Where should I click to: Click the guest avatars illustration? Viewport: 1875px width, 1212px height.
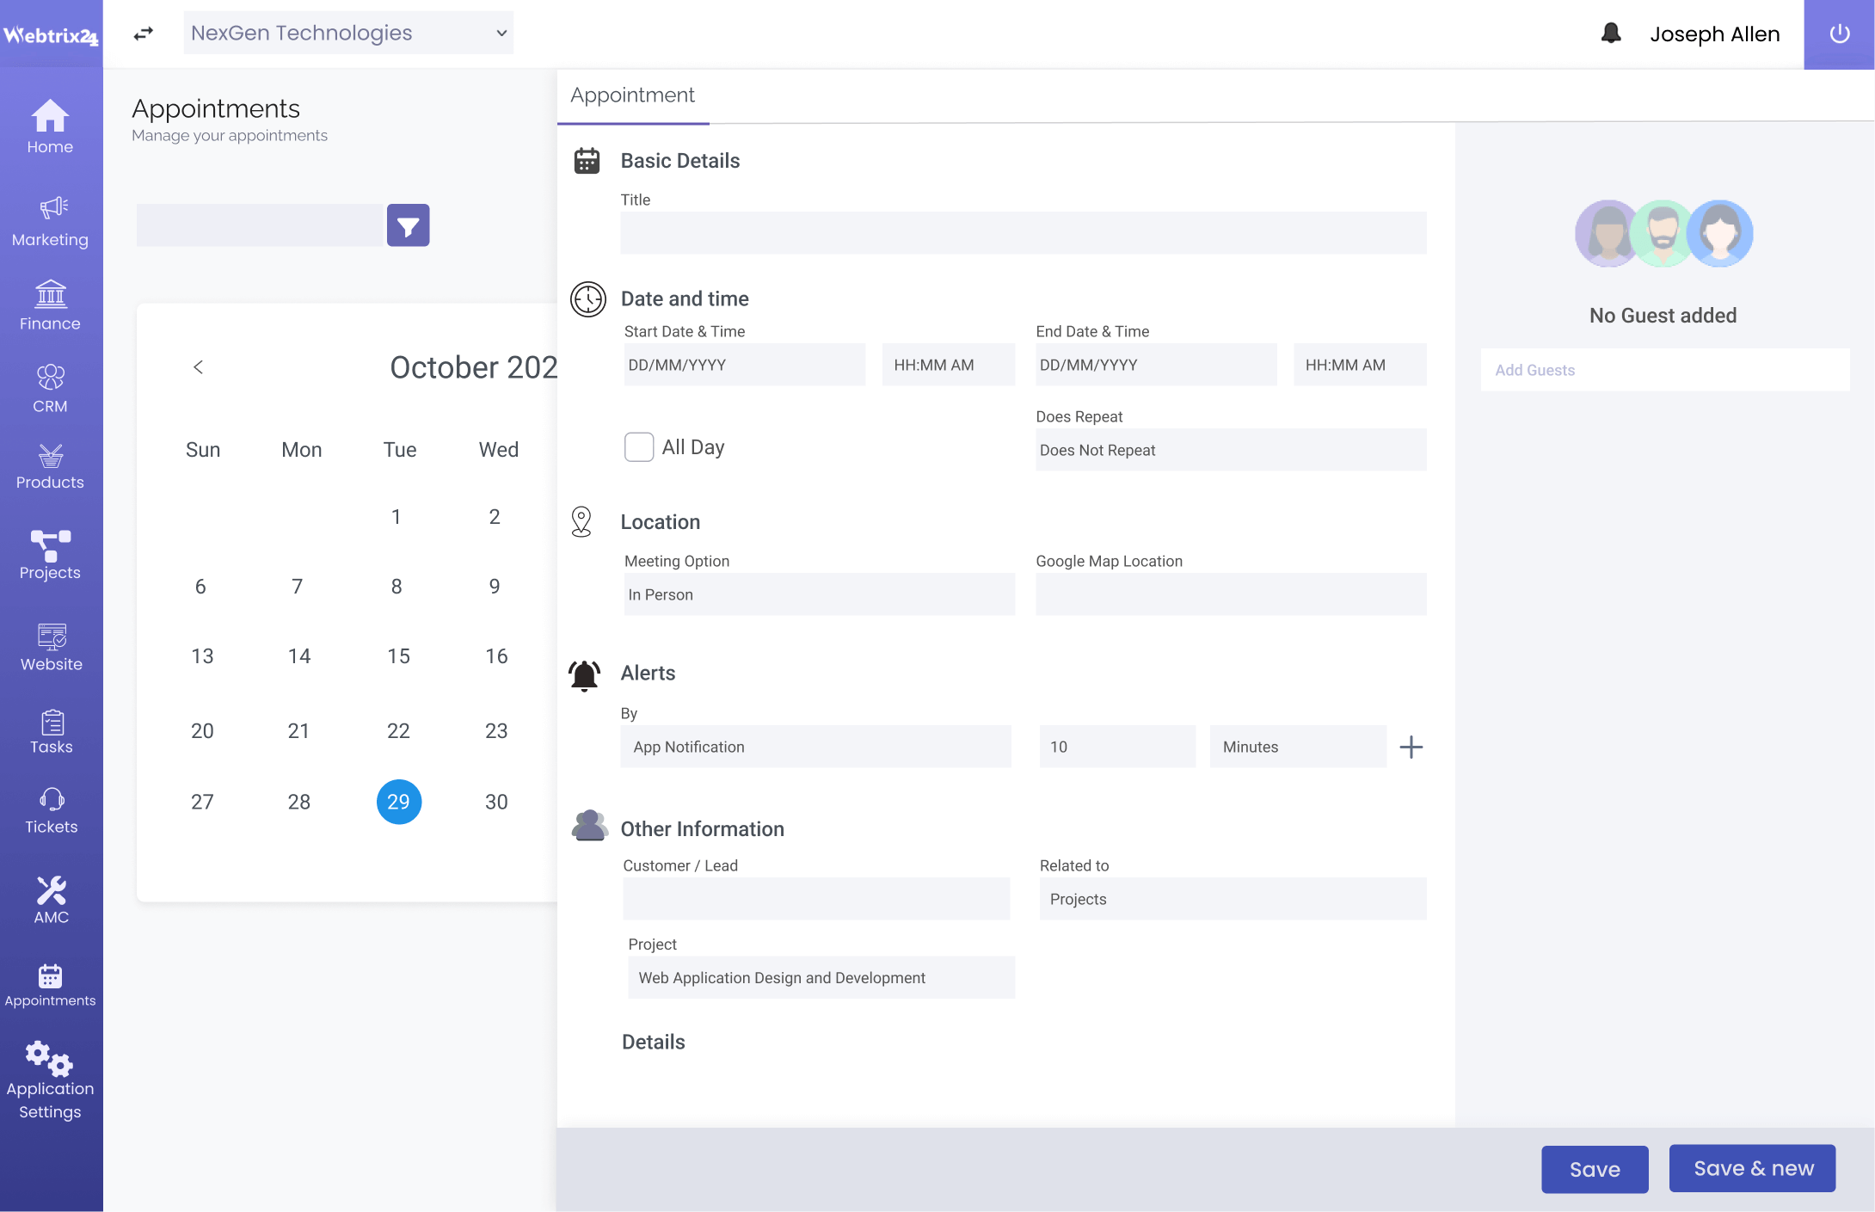[1663, 234]
